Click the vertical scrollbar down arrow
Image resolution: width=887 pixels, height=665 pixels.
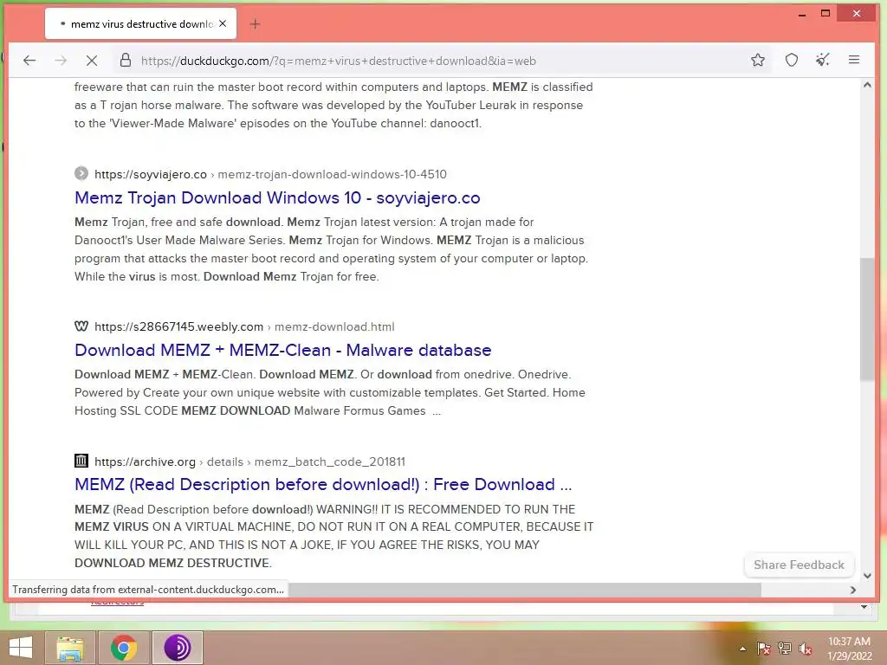click(867, 576)
